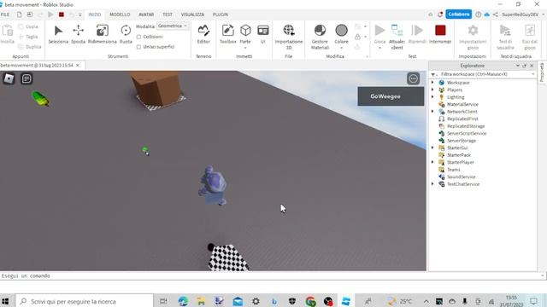This screenshot has height=307, width=547.
Task: Click the Filtra workspace search field
Action: pyautogui.click(x=483, y=74)
